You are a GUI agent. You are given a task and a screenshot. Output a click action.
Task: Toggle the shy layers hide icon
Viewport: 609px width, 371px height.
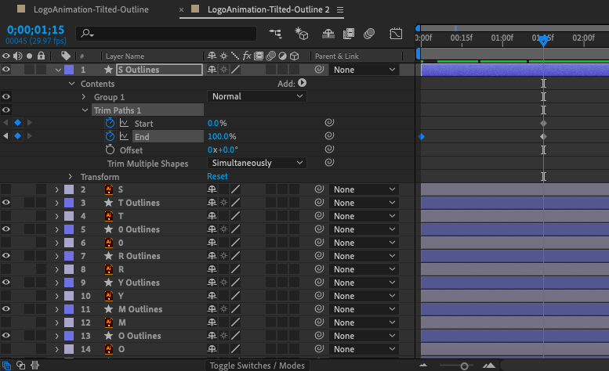pyautogui.click(x=328, y=34)
